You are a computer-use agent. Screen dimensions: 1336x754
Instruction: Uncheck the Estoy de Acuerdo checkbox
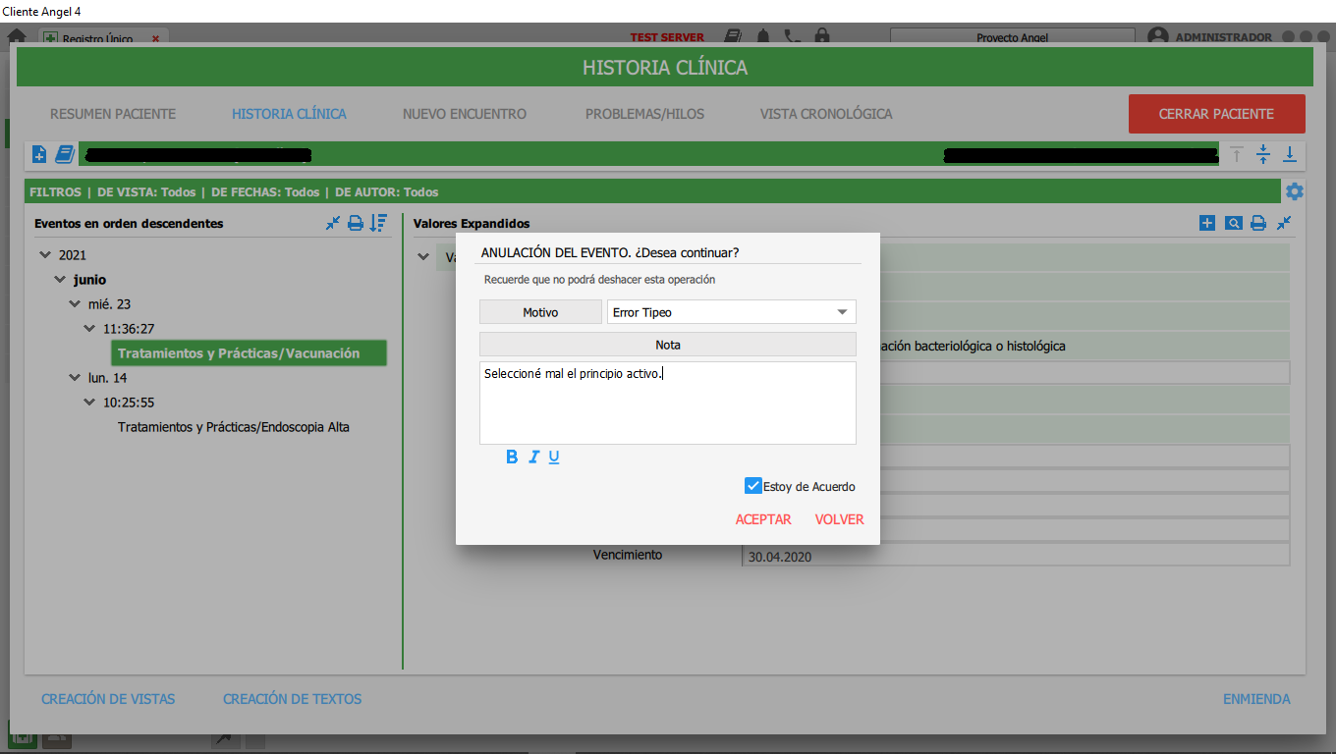[x=753, y=485]
